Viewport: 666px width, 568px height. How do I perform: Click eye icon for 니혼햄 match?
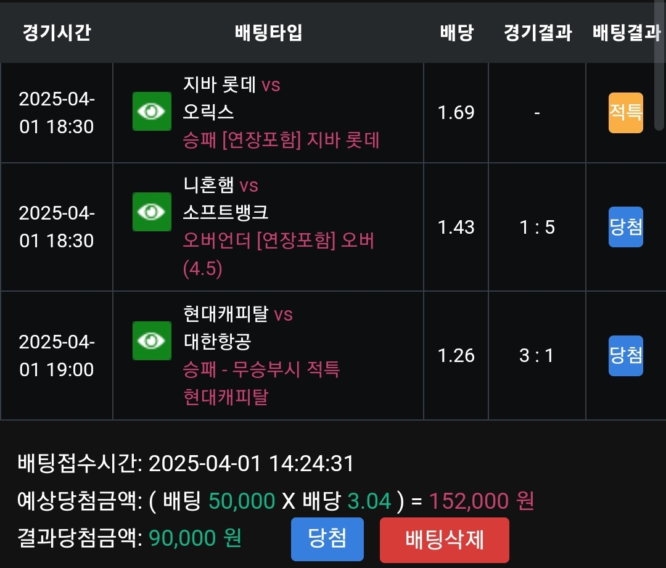click(152, 212)
